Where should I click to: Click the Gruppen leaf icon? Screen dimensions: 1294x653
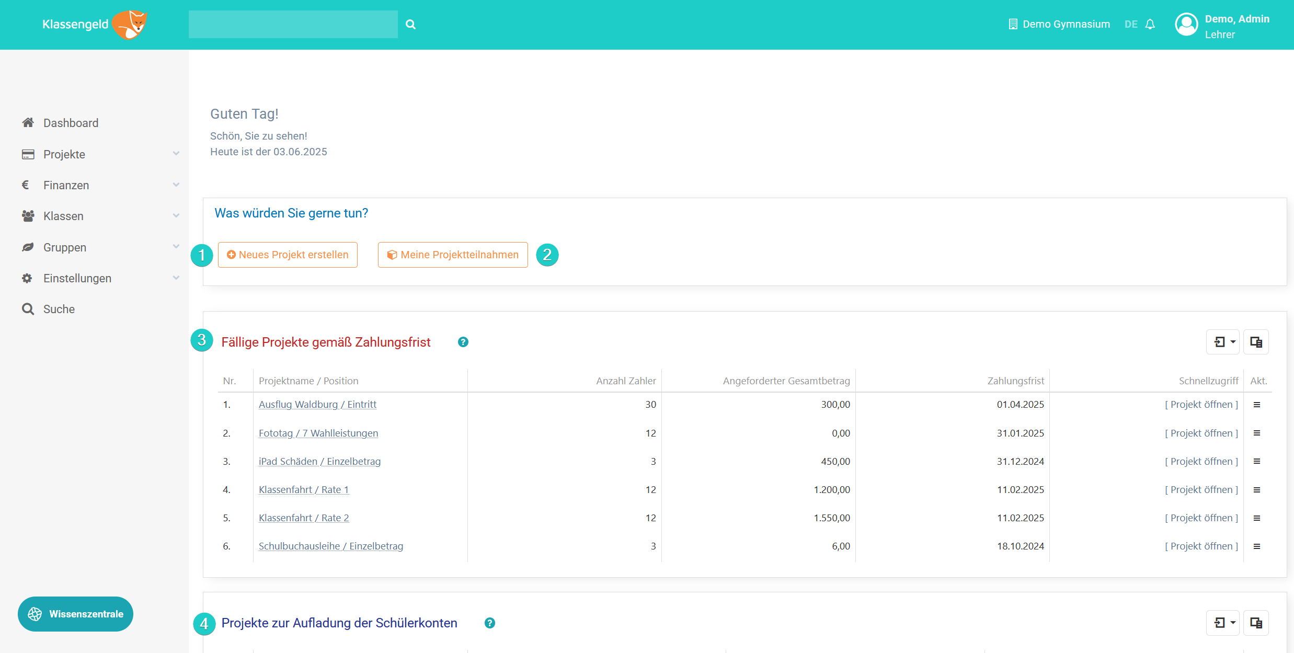tap(28, 247)
